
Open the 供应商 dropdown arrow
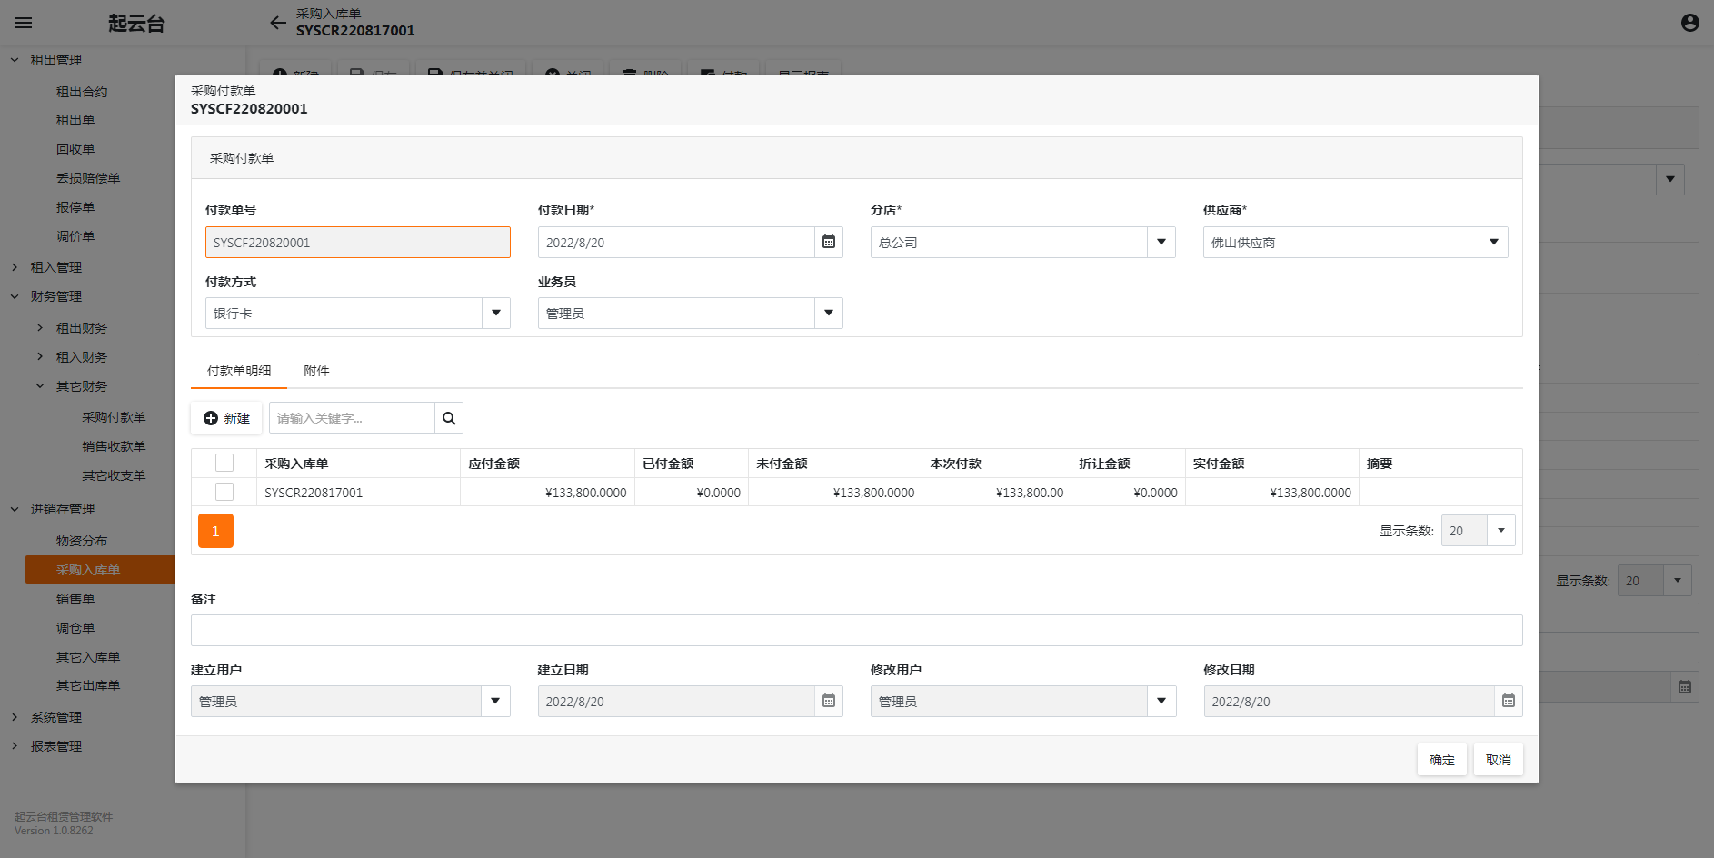(1494, 242)
